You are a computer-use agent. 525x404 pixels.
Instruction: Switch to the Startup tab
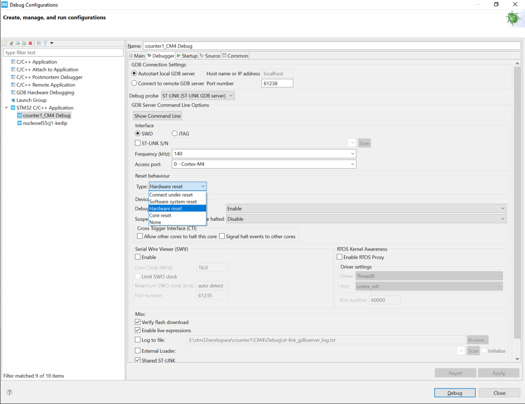(187, 56)
